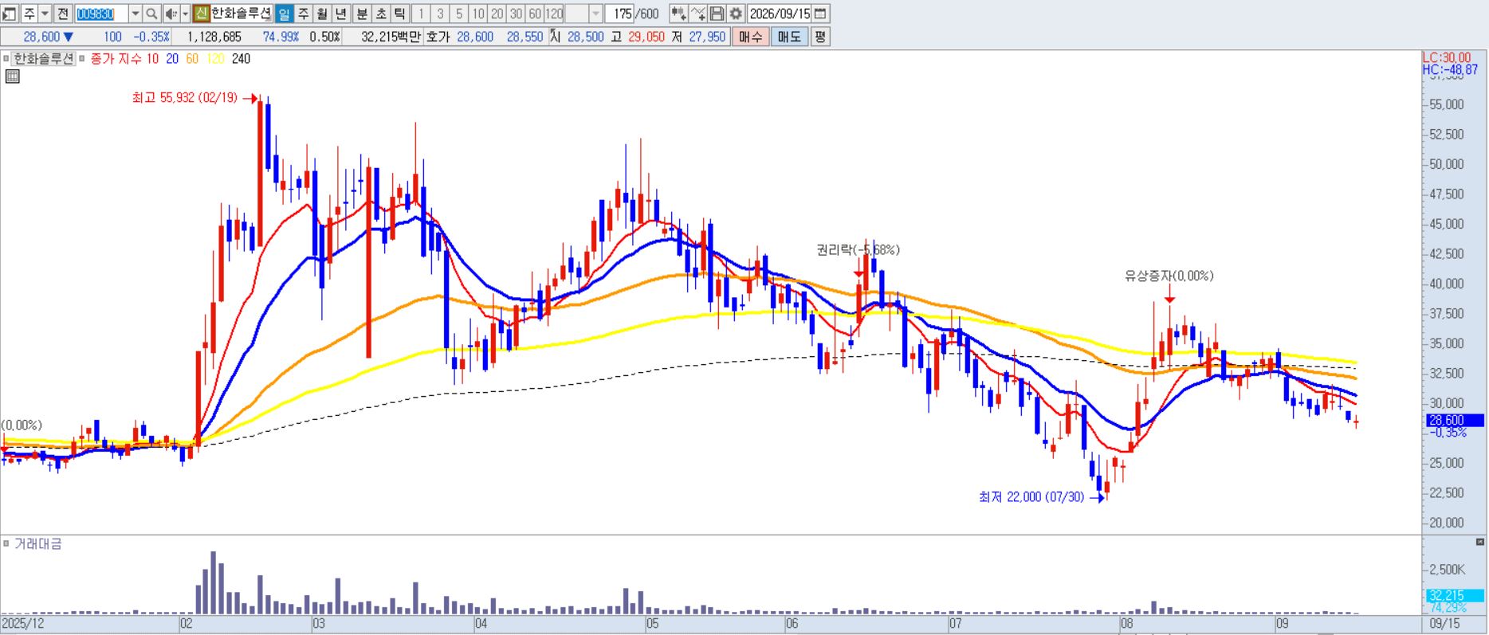The width and height of the screenshot is (1489, 635).
Task: Expand the 주 market type dropdown
Action: [45, 14]
